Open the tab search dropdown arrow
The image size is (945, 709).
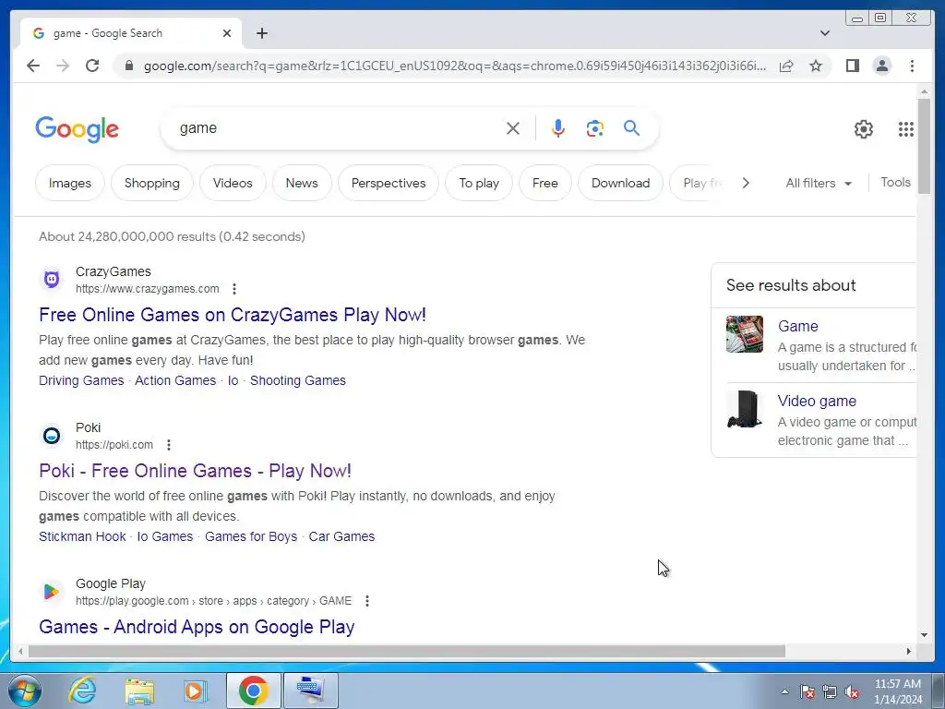click(x=825, y=33)
